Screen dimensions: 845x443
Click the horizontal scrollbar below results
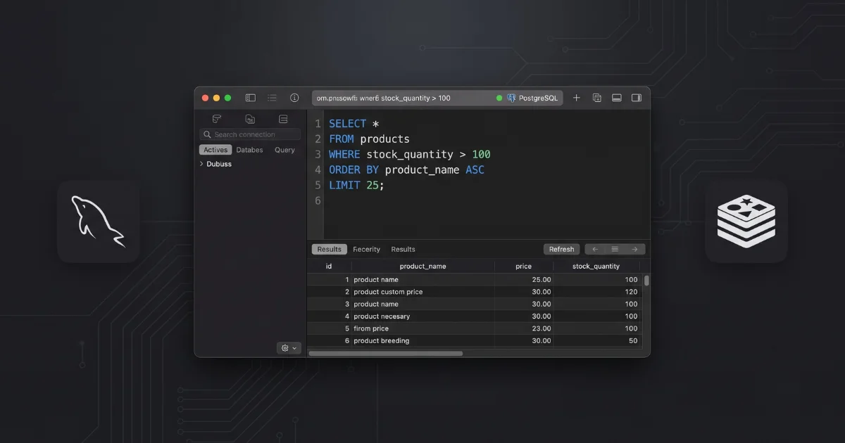tap(386, 353)
